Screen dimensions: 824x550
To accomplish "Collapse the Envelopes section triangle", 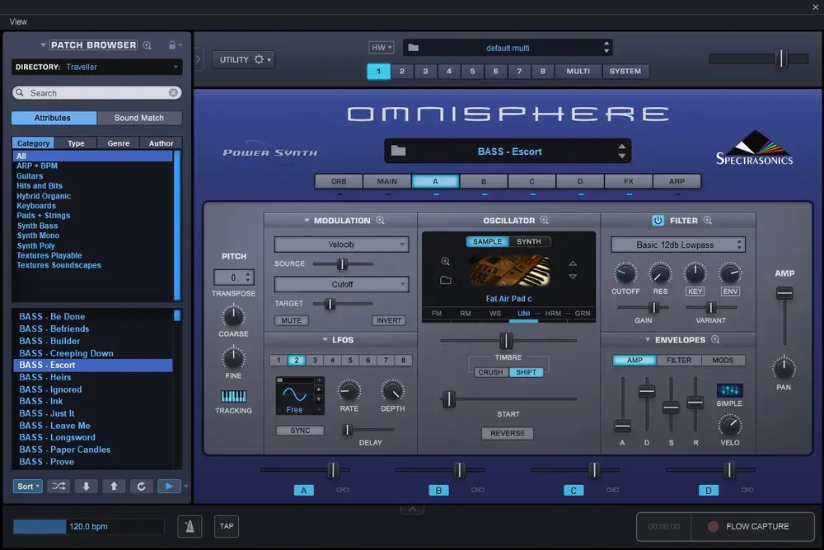I will coord(648,340).
